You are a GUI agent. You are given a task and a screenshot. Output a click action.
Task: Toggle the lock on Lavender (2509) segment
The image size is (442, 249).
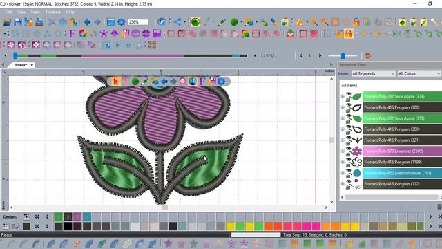coord(348,154)
